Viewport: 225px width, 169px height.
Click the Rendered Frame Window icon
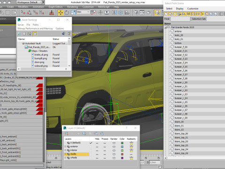tap(142, 13)
